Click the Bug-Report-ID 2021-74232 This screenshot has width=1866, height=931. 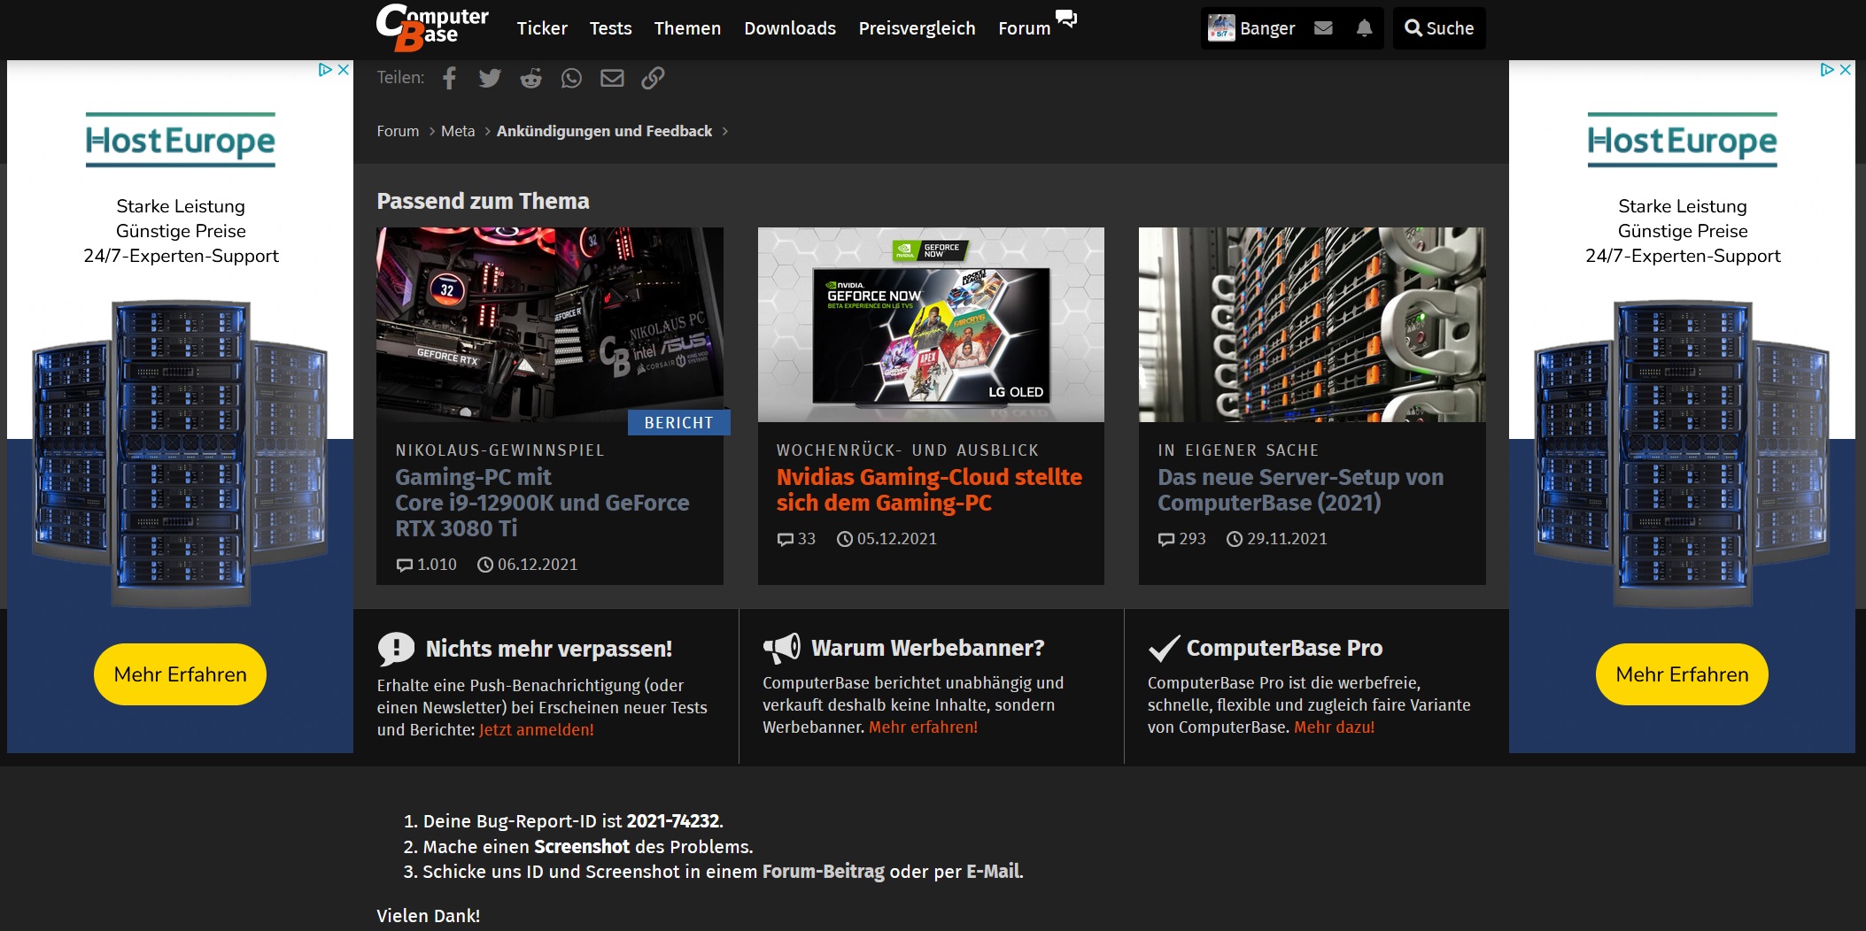click(x=673, y=821)
